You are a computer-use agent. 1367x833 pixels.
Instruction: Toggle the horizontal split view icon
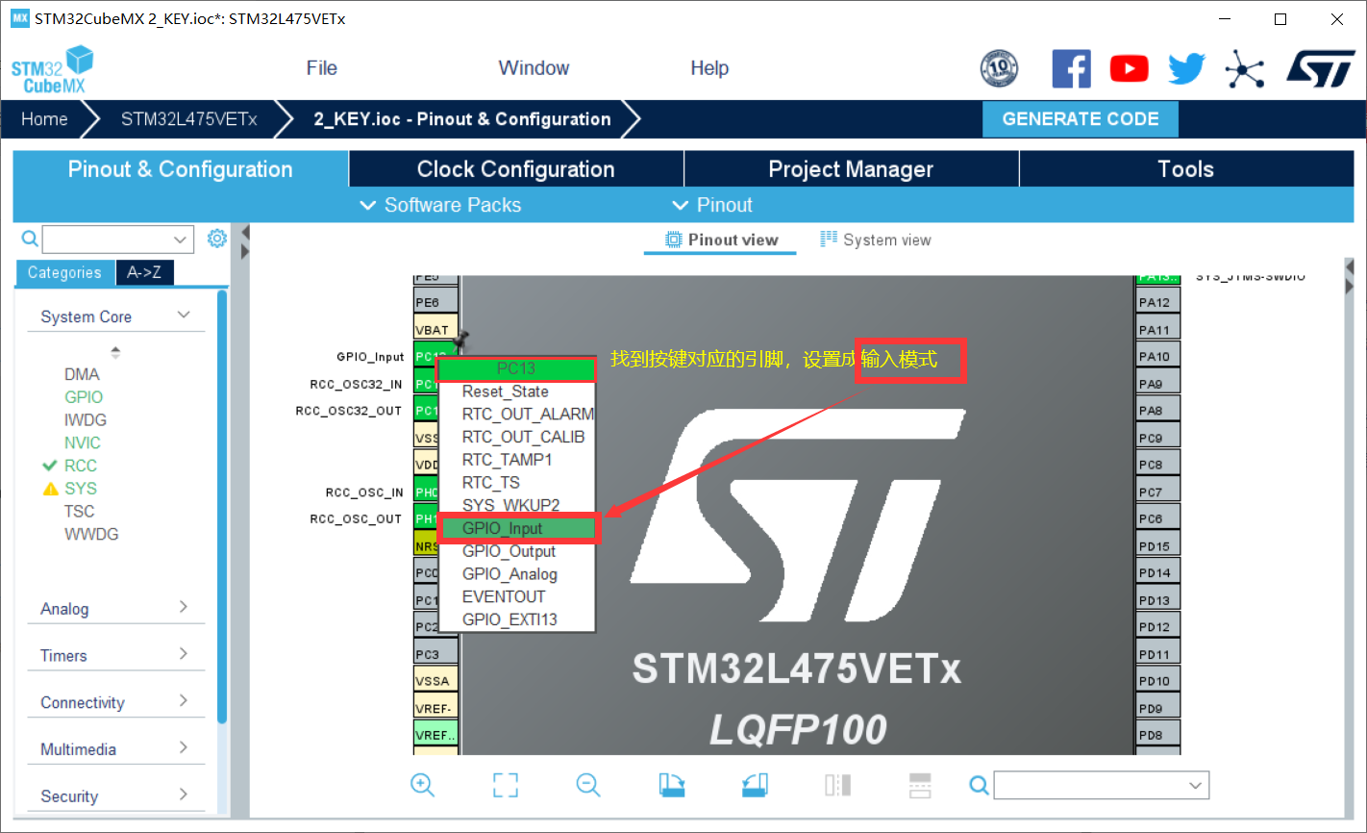coord(920,785)
